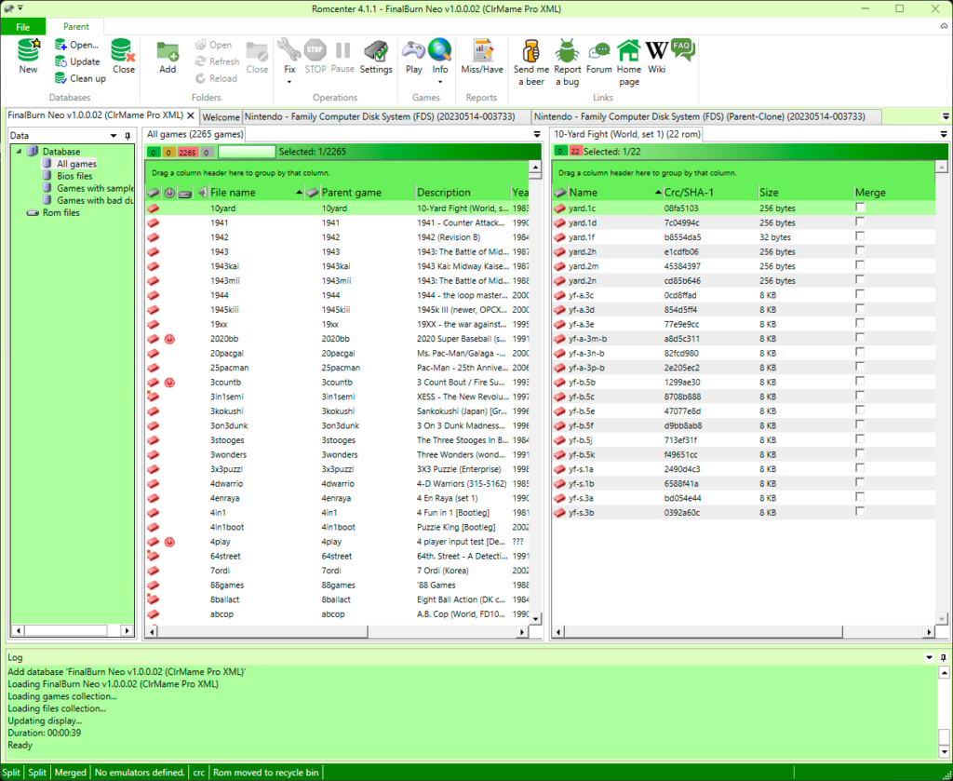Viewport: 953px width, 781px height.
Task: Play the selected game
Action: pos(414,57)
